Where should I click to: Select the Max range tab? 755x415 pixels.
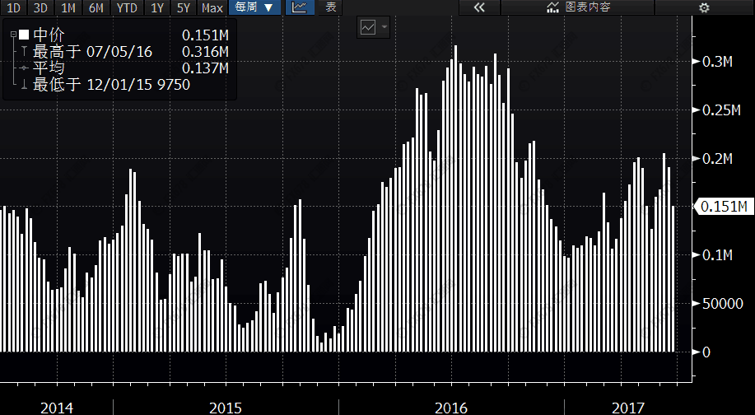[212, 7]
